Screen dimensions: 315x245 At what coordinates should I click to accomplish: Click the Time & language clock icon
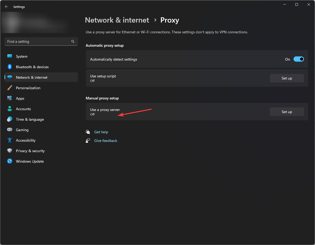tap(10, 119)
